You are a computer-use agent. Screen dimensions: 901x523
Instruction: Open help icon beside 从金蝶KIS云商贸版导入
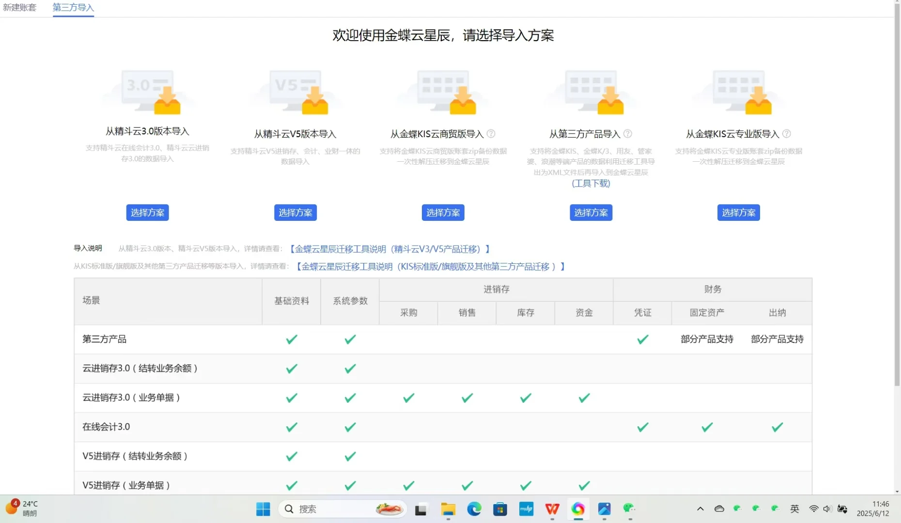(x=492, y=134)
